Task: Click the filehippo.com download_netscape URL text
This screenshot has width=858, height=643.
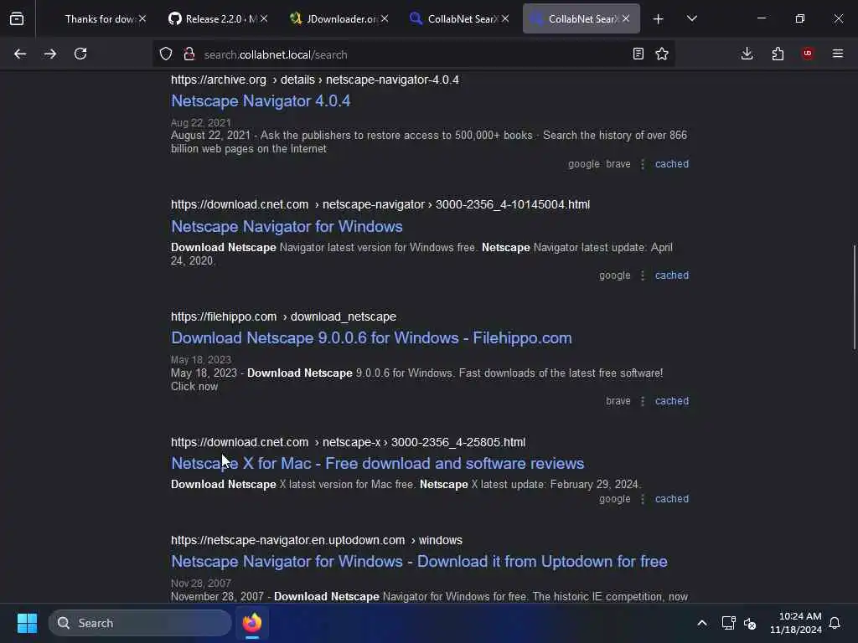Action: tap(283, 316)
